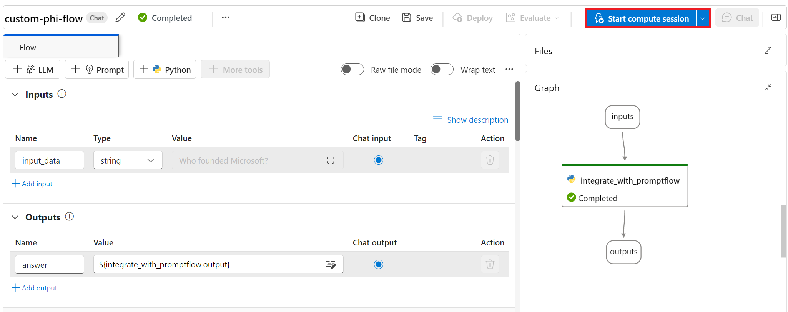Click output value edit icon
The image size is (788, 312).
[x=331, y=264]
